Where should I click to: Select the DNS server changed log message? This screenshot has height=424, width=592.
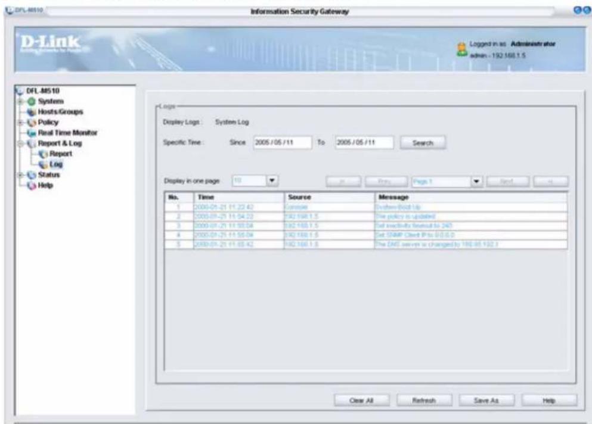(x=437, y=244)
